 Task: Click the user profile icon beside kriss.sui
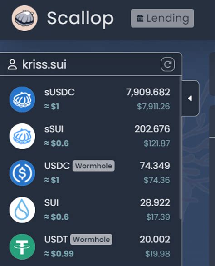(12, 64)
